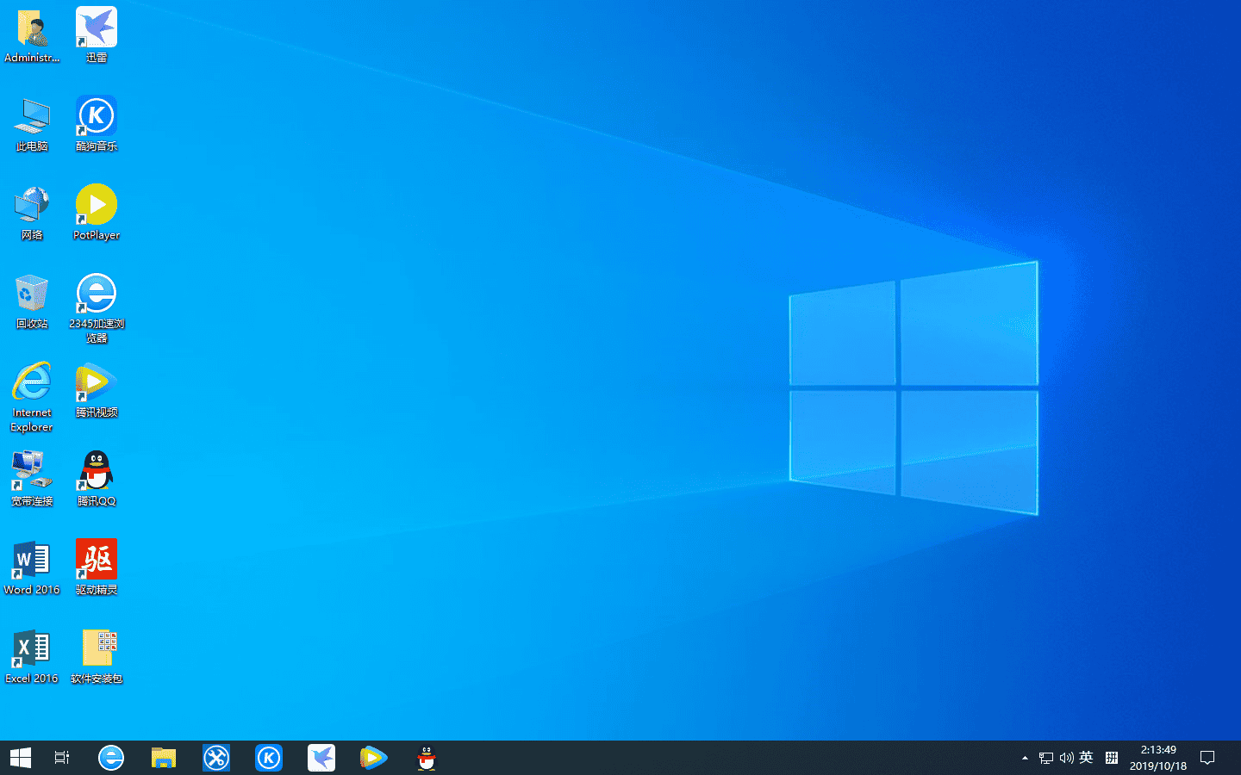Select the 此电脑 desktop icon

(x=32, y=125)
